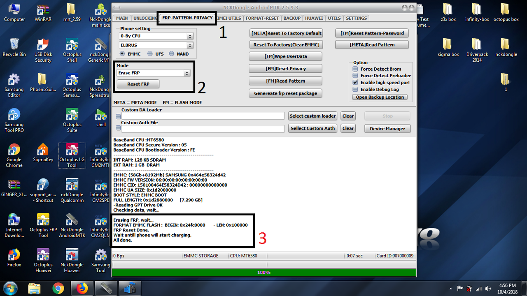Select the Octoplus LG Tool icon
The width and height of the screenshot is (527, 296).
[72, 155]
